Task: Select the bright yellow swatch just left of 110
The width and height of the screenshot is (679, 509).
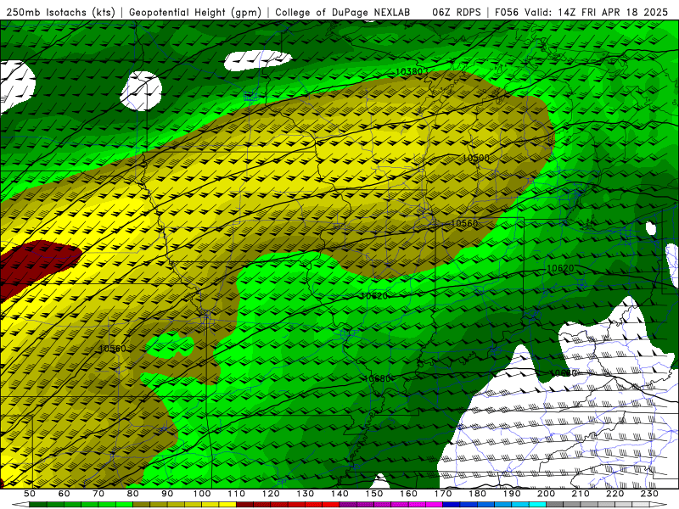Action: pos(227,505)
